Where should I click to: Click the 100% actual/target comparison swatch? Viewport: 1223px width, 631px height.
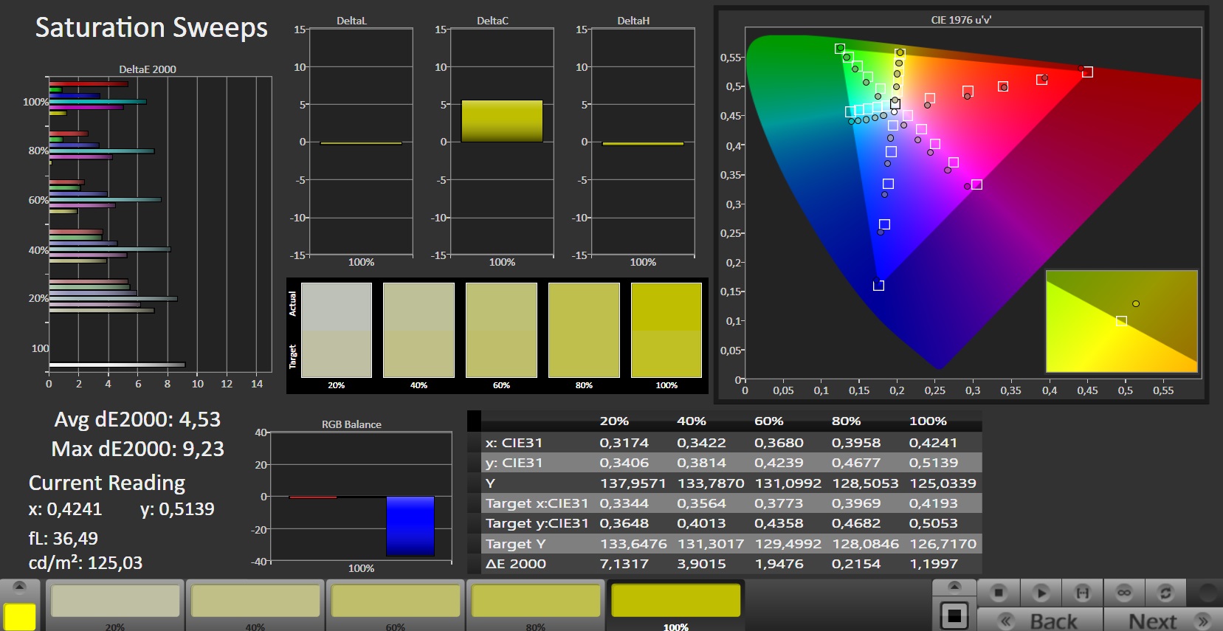(666, 330)
